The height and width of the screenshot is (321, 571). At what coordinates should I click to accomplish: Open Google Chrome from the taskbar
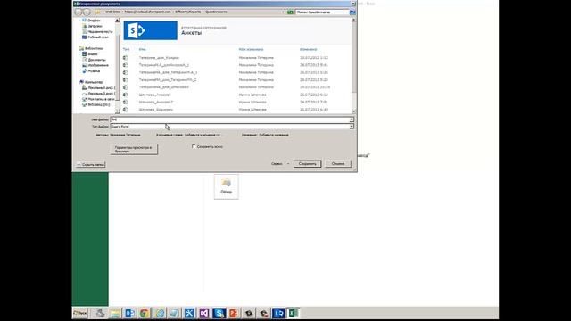coord(145,313)
